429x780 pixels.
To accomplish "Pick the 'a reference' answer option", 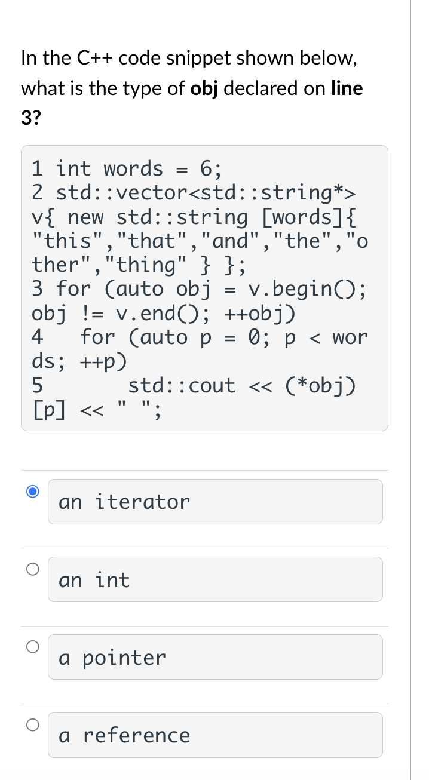I will point(33,724).
